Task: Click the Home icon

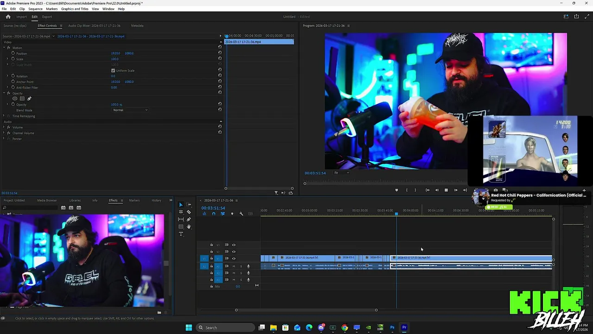Action: click(8, 17)
